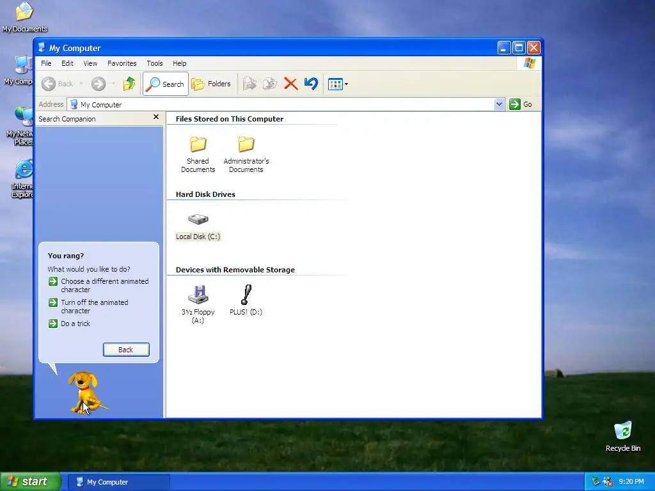This screenshot has width=655, height=491.
Task: Select the Administrator's Documents folder
Action: tap(246, 154)
